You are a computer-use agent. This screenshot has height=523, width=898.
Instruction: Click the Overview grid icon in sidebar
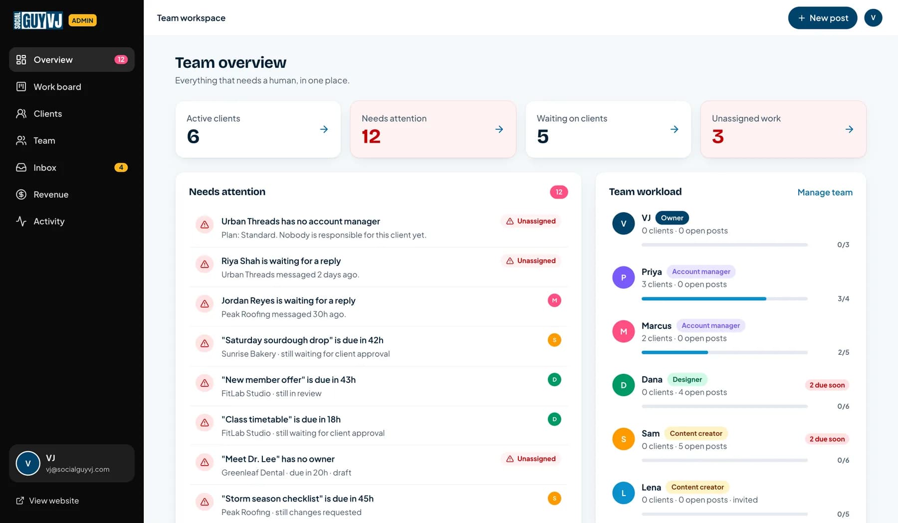[21, 60]
